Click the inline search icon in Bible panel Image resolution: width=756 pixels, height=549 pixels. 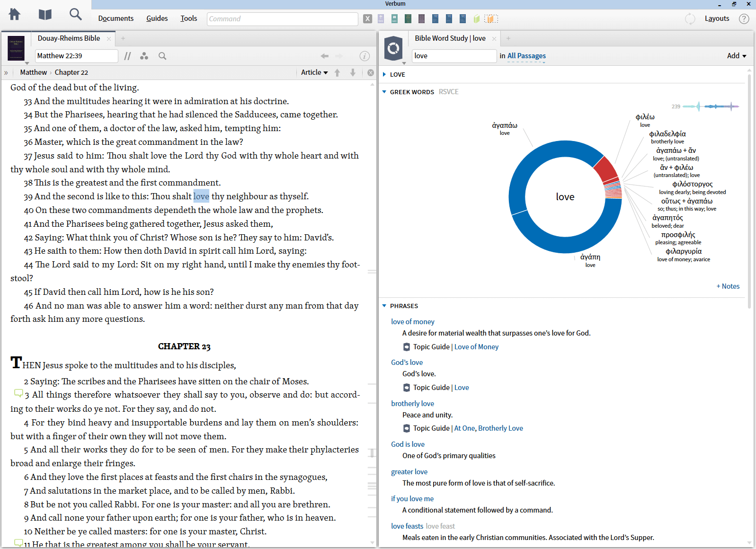[x=162, y=56]
